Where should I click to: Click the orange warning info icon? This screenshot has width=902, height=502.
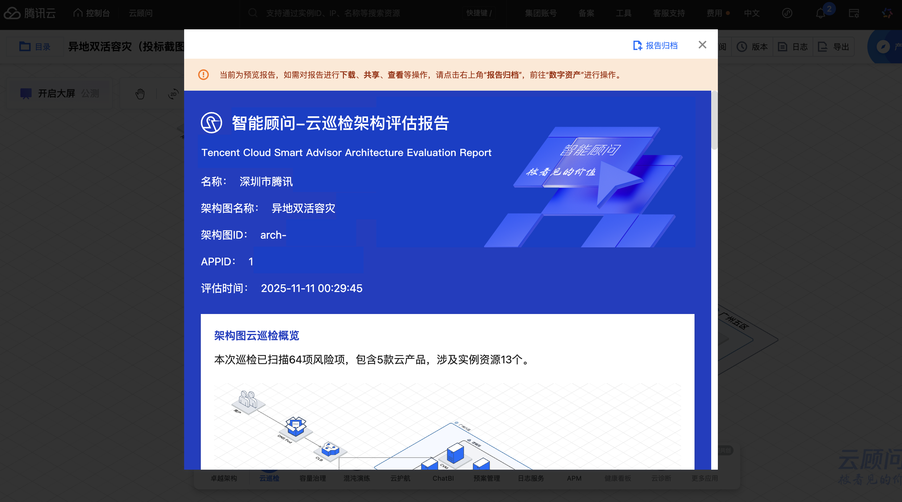(203, 75)
